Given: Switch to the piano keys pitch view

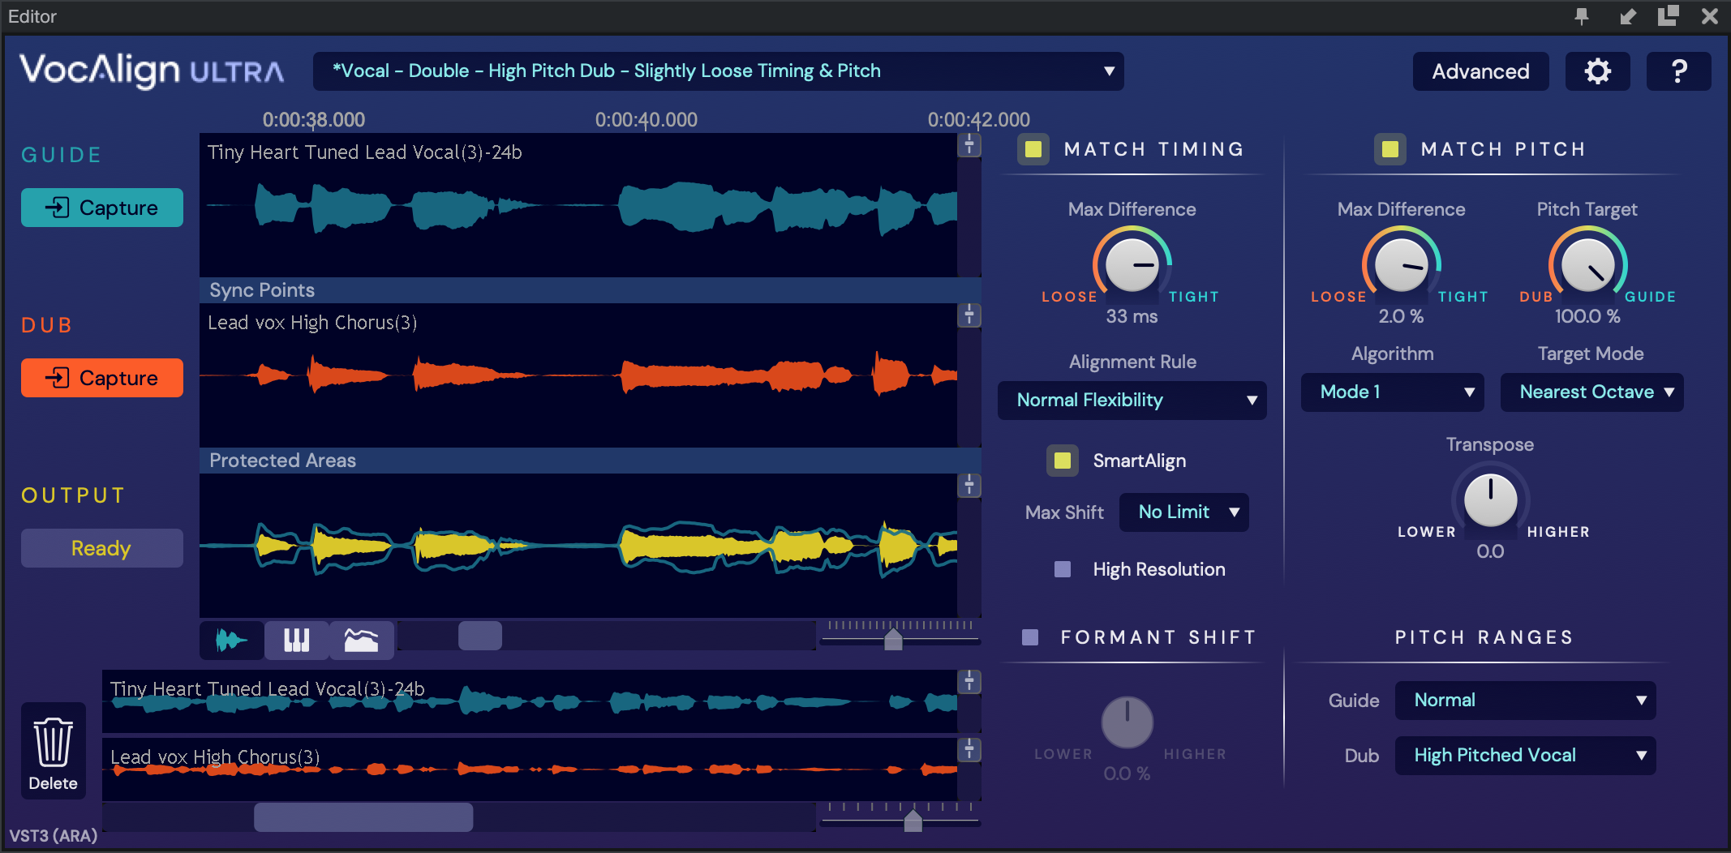Looking at the screenshot, I should (x=296, y=641).
